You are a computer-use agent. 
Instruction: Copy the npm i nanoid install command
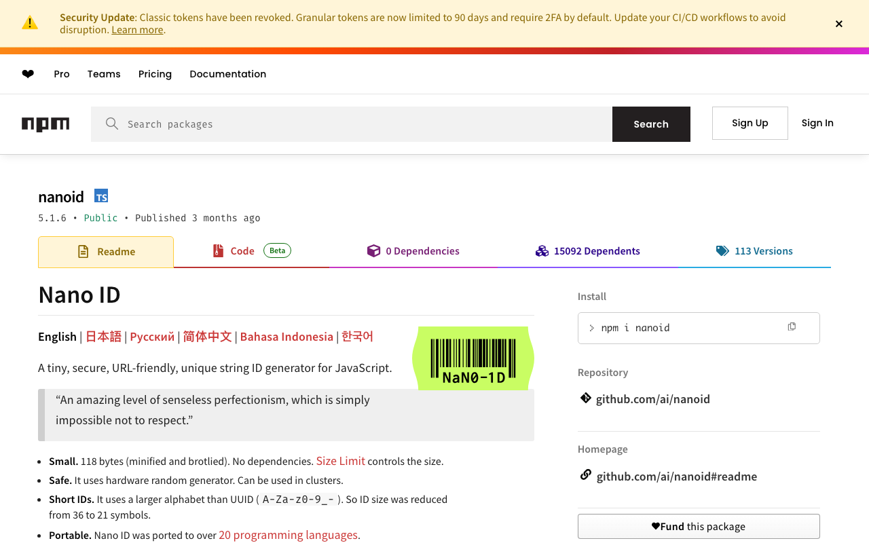(792, 327)
